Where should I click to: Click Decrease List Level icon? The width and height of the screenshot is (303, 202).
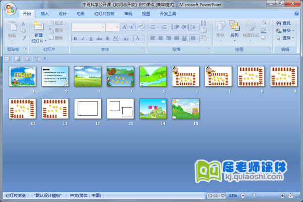point(176,27)
